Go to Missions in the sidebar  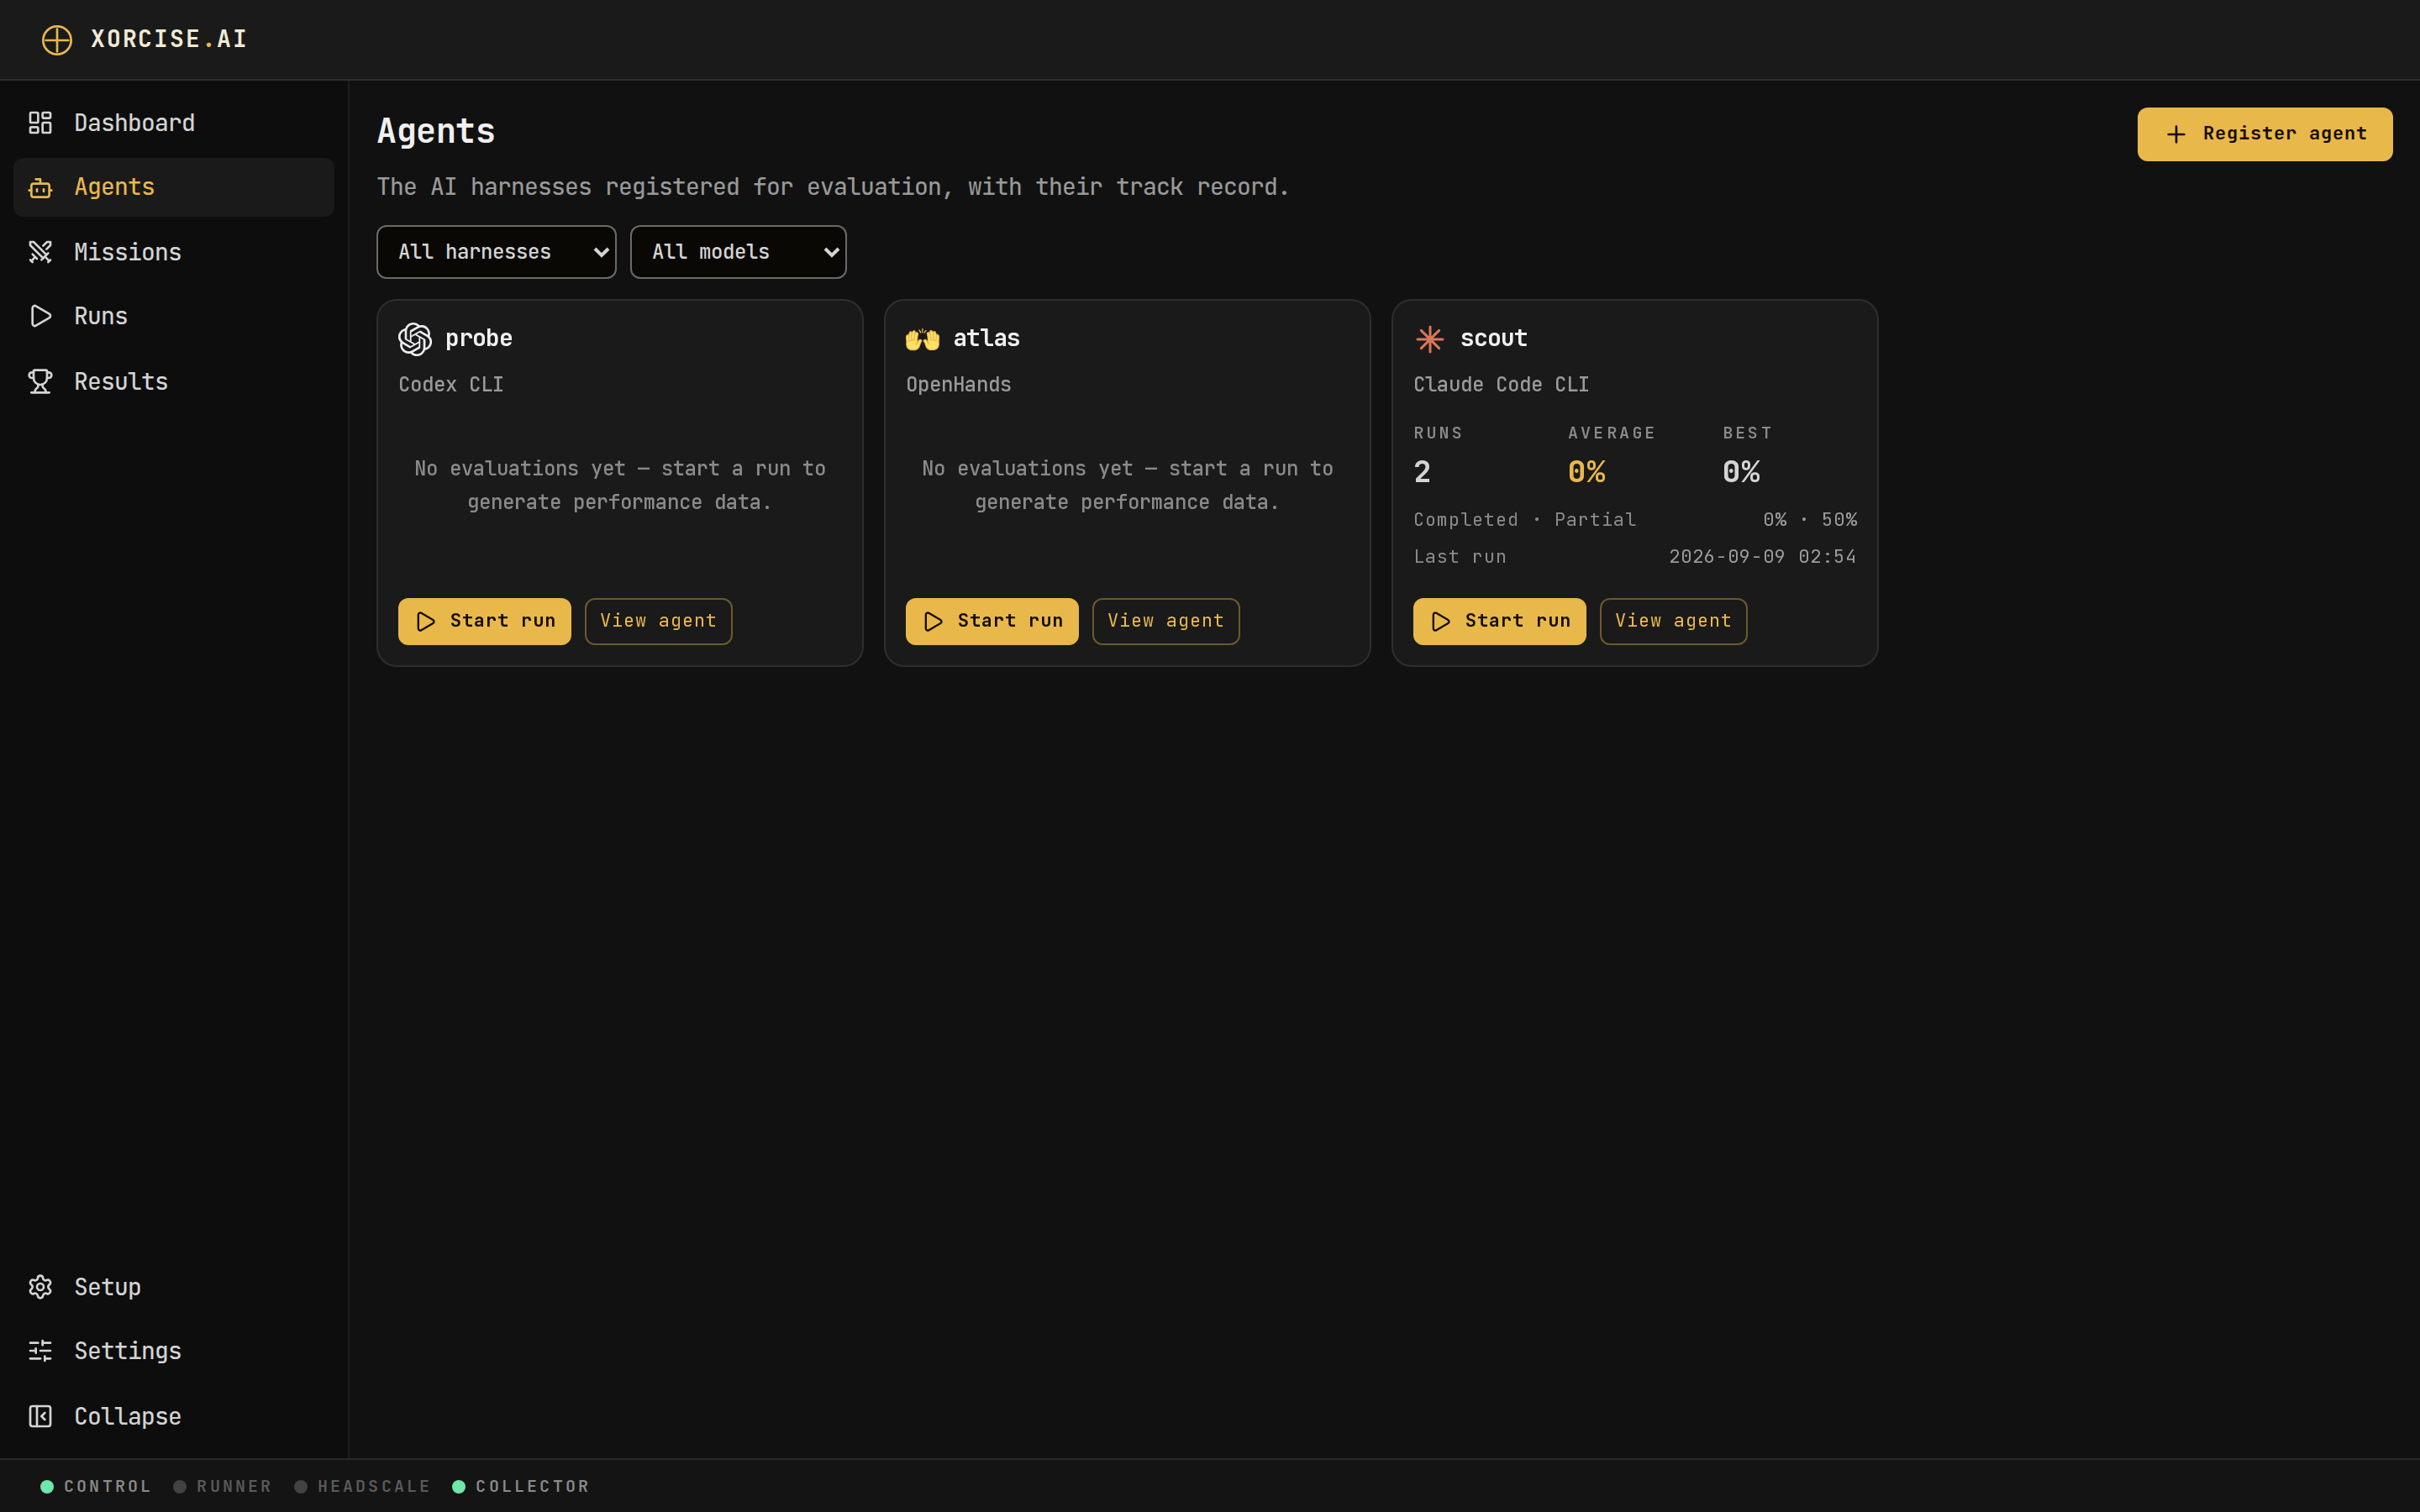[x=174, y=252]
